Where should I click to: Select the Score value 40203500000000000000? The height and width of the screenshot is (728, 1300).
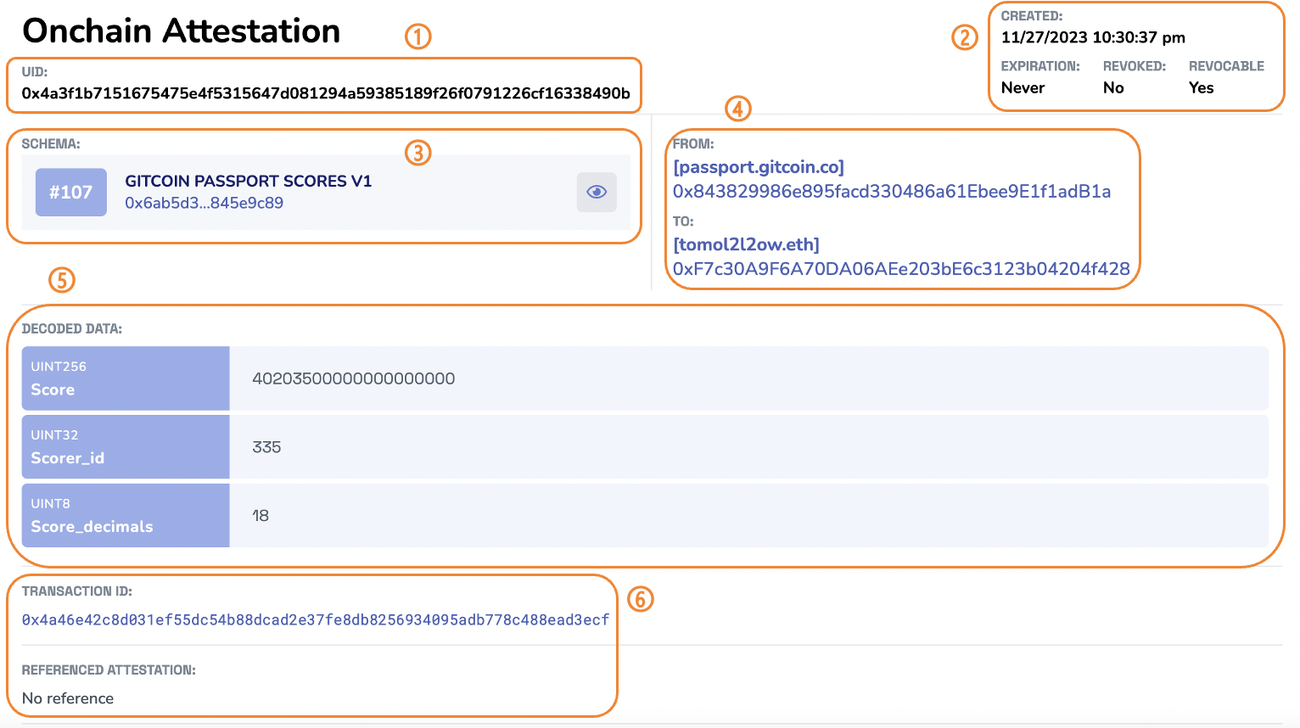(x=353, y=378)
